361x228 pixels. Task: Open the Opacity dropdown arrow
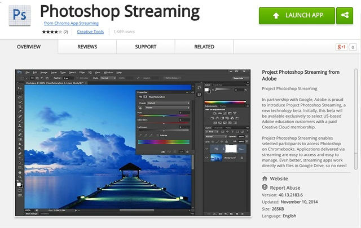(x=247, y=137)
